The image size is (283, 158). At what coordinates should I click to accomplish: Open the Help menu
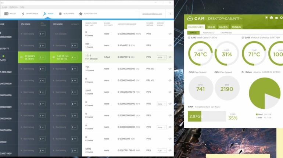click(x=22, y=7)
